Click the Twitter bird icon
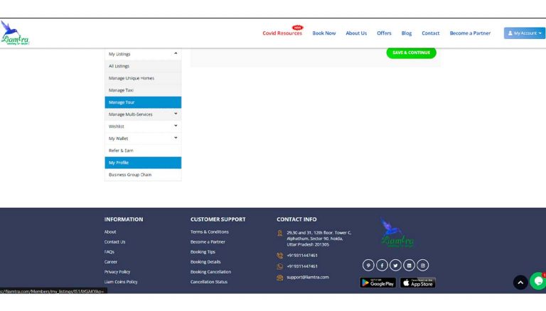The width and height of the screenshot is (546, 311). click(395, 266)
